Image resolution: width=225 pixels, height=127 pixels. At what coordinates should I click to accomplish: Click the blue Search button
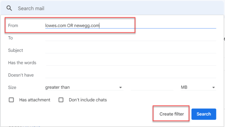[x=204, y=114]
